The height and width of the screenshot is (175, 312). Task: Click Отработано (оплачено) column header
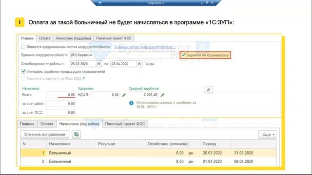click(173, 144)
